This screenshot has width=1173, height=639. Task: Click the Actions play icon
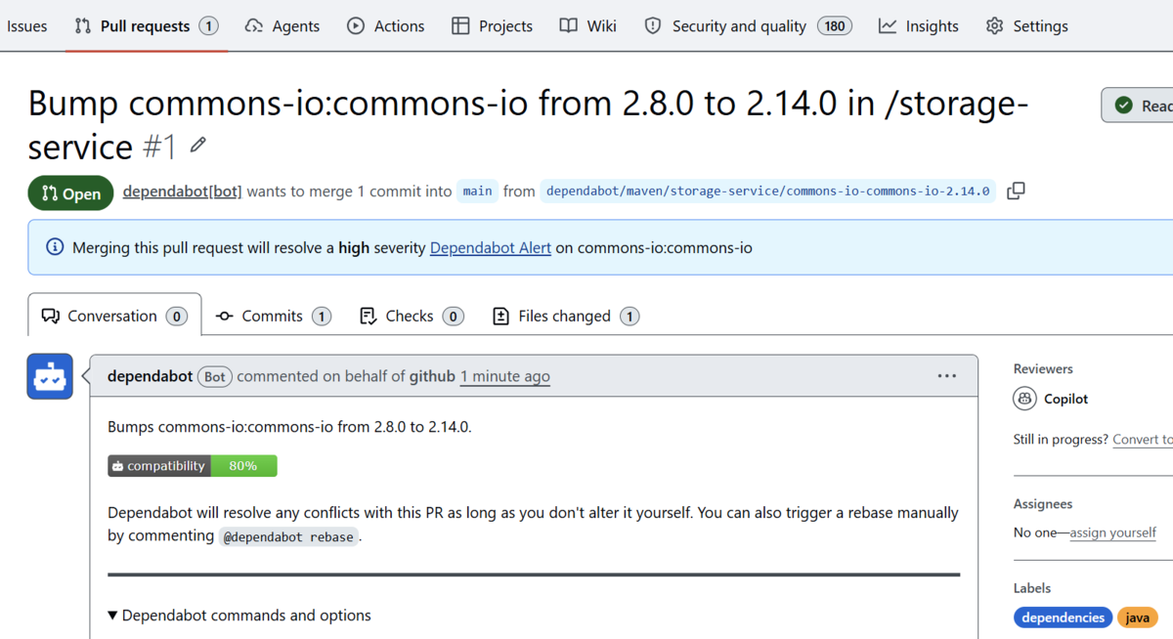click(356, 26)
